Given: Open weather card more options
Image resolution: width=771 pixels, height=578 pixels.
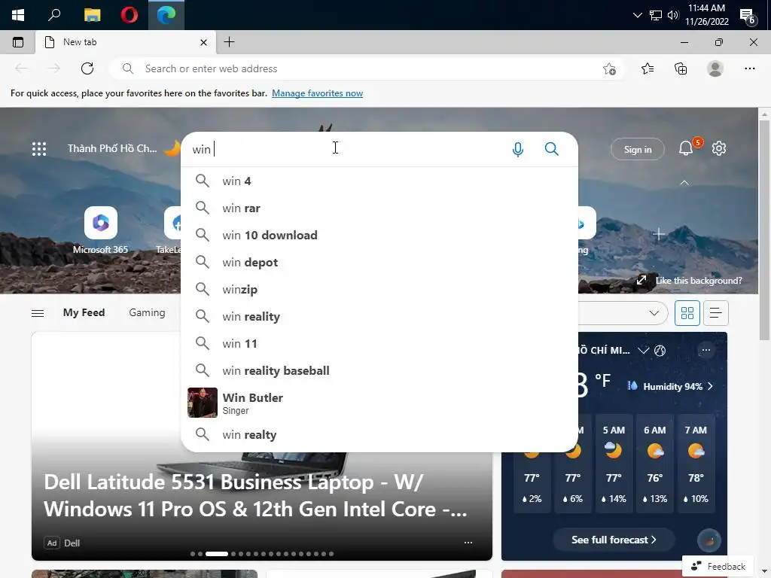Looking at the screenshot, I should [706, 350].
